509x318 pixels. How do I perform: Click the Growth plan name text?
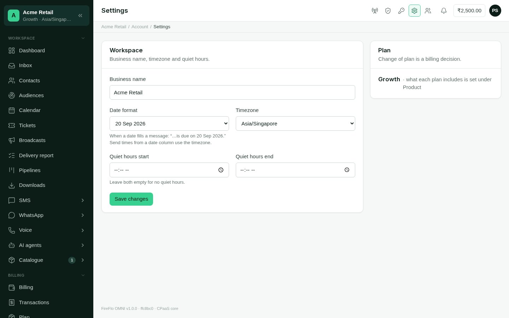click(x=389, y=79)
